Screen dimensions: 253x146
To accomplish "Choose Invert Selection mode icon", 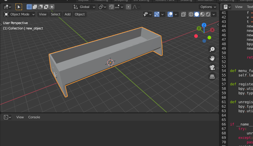I will pos(46,7).
